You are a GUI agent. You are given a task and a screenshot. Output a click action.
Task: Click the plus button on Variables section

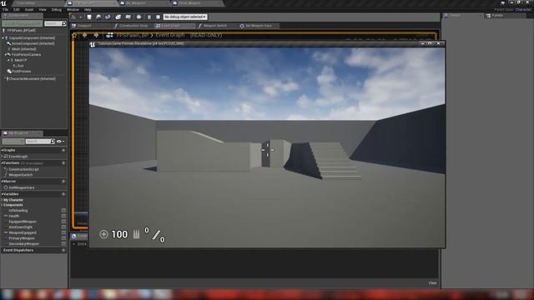[63, 194]
